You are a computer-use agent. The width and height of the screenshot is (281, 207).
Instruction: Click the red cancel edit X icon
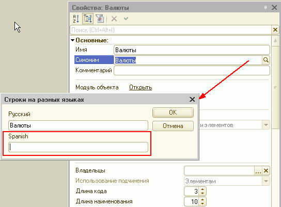pyautogui.click(x=114, y=19)
